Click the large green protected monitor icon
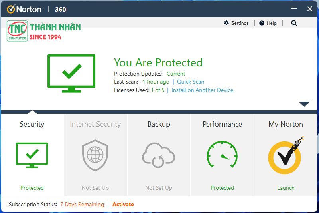The width and height of the screenshot is (319, 213). click(71, 73)
